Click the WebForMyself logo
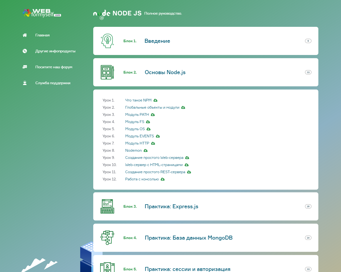This screenshot has width=341, height=272. (42, 13)
